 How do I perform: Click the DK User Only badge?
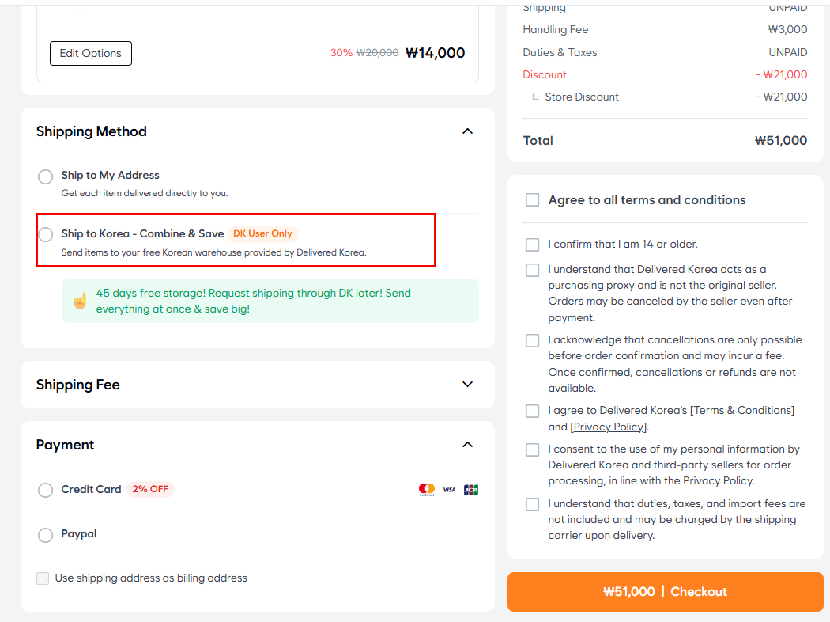click(x=262, y=233)
